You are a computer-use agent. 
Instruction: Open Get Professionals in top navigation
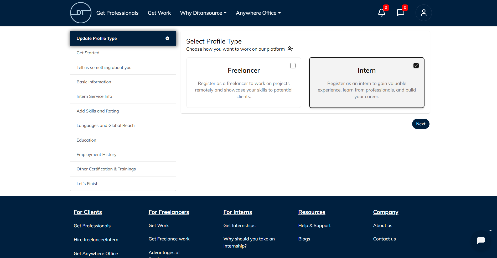tap(117, 13)
